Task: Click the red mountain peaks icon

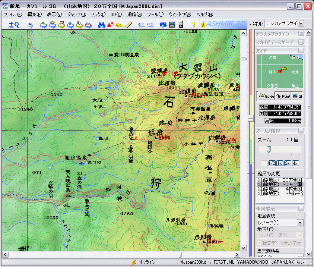Action: (110, 25)
